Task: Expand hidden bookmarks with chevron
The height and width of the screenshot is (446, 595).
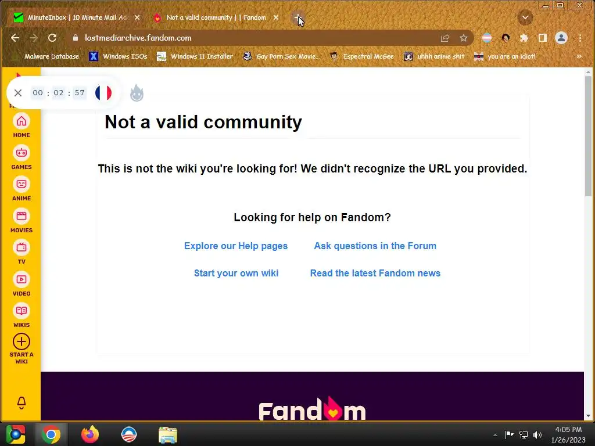Action: [x=579, y=56]
